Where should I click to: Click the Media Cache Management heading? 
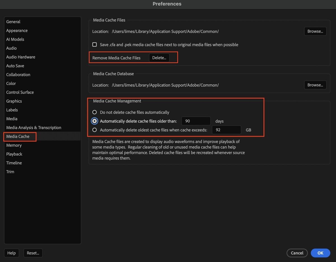pyautogui.click(x=117, y=101)
